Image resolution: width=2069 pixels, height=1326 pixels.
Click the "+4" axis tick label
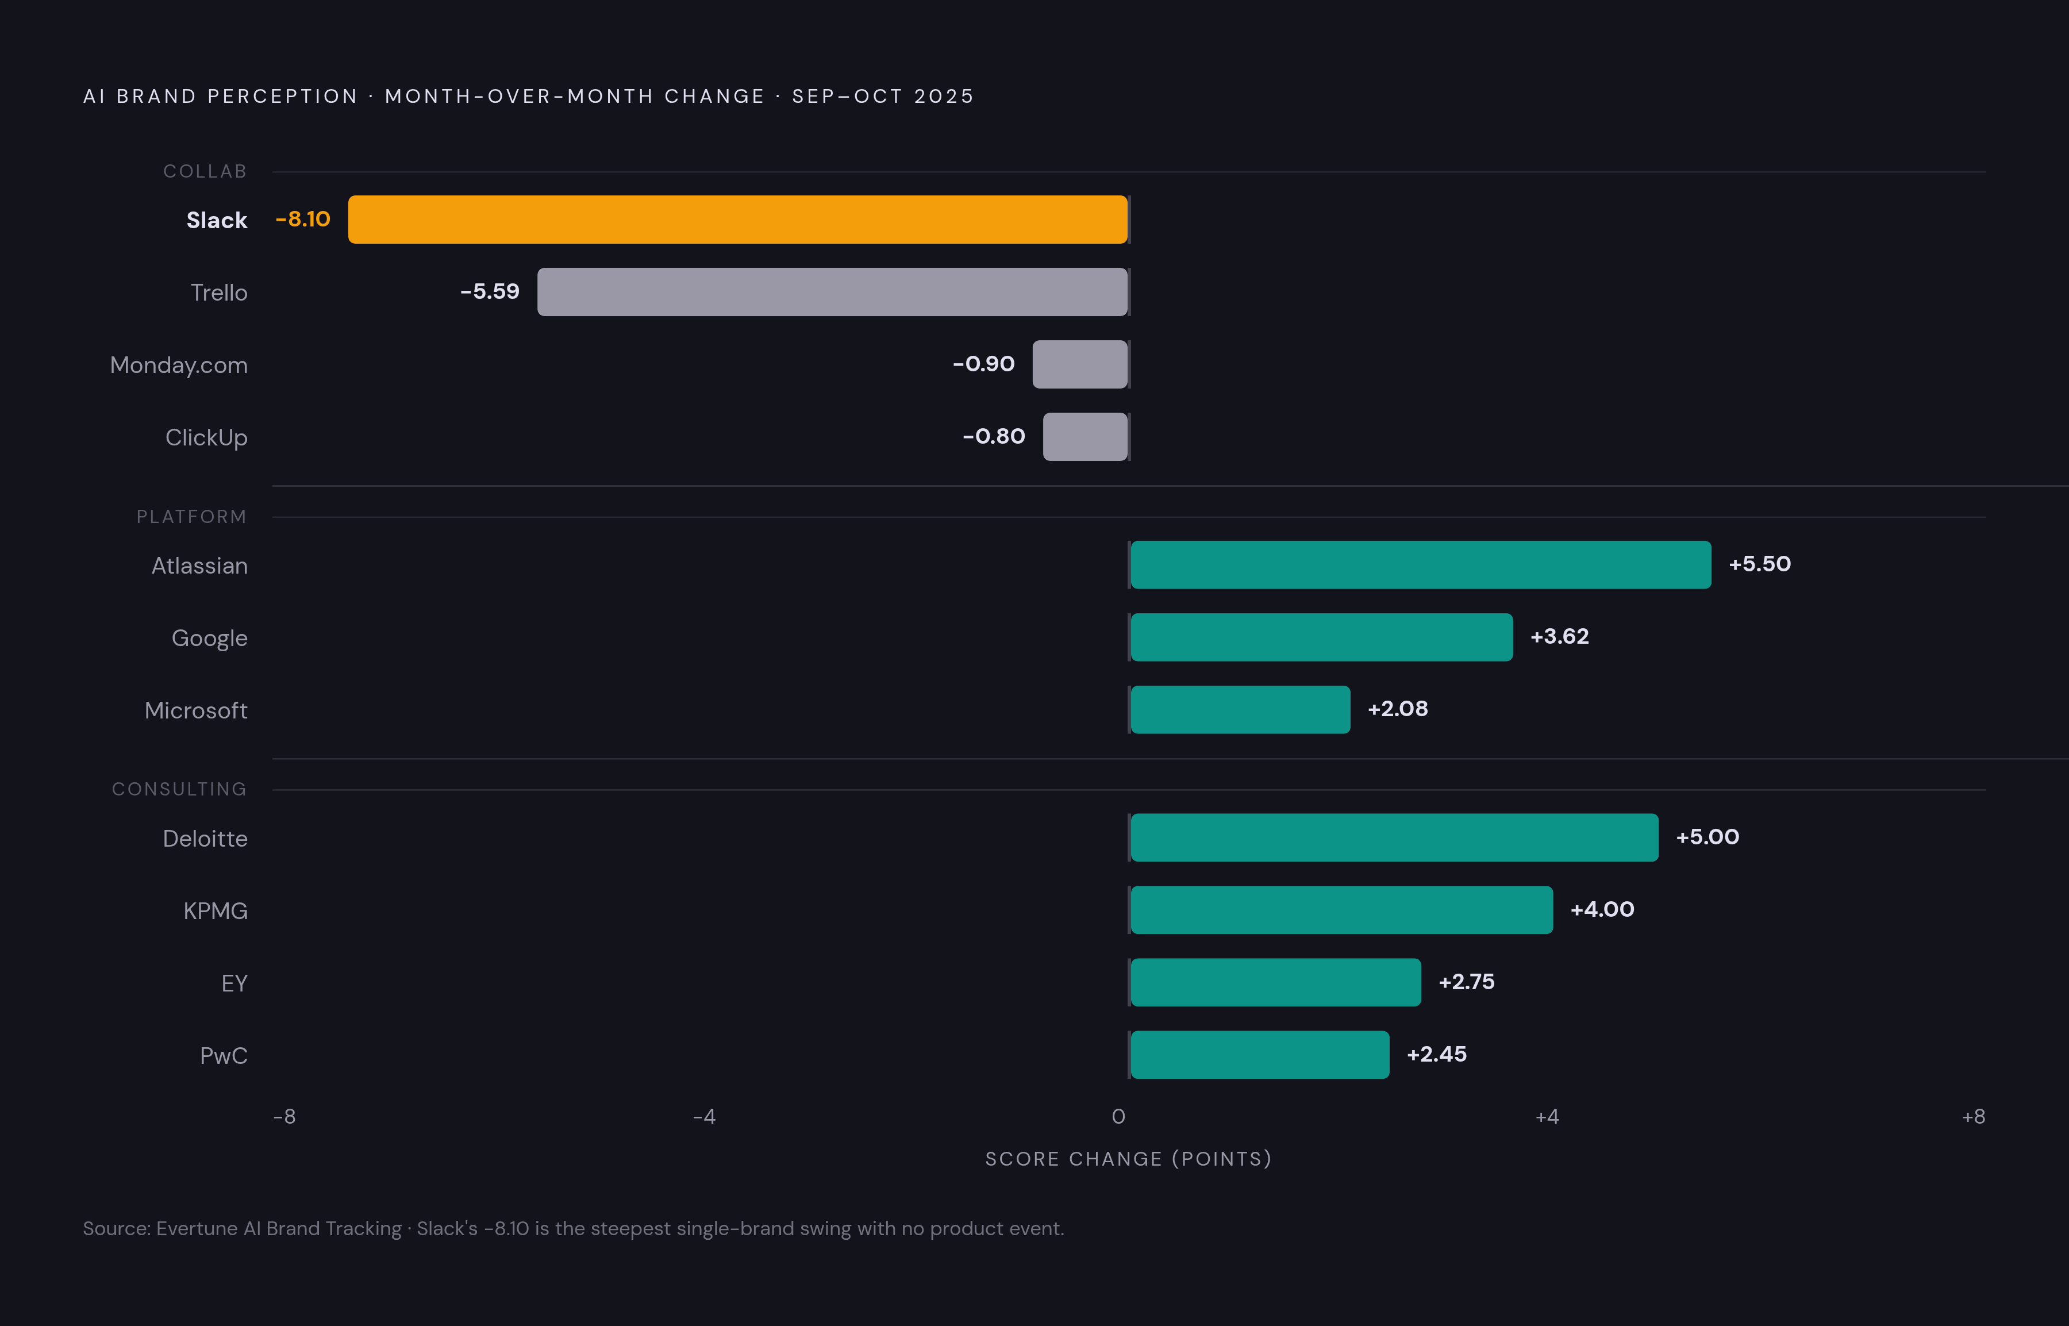1547,1117
